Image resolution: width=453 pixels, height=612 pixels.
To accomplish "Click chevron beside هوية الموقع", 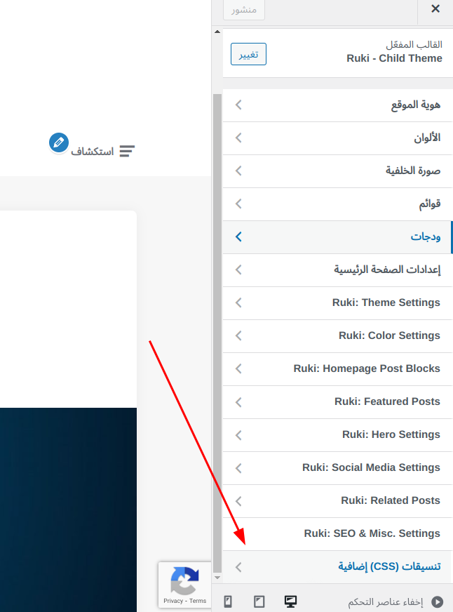I will [x=238, y=105].
